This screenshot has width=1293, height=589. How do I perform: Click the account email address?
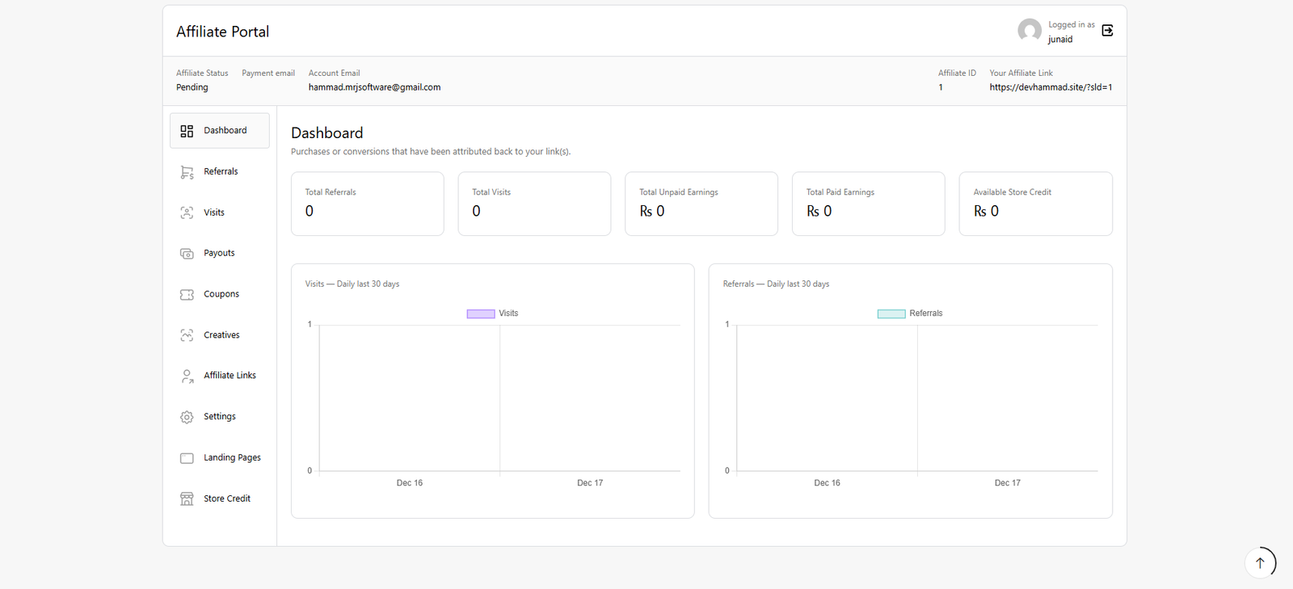click(x=374, y=87)
